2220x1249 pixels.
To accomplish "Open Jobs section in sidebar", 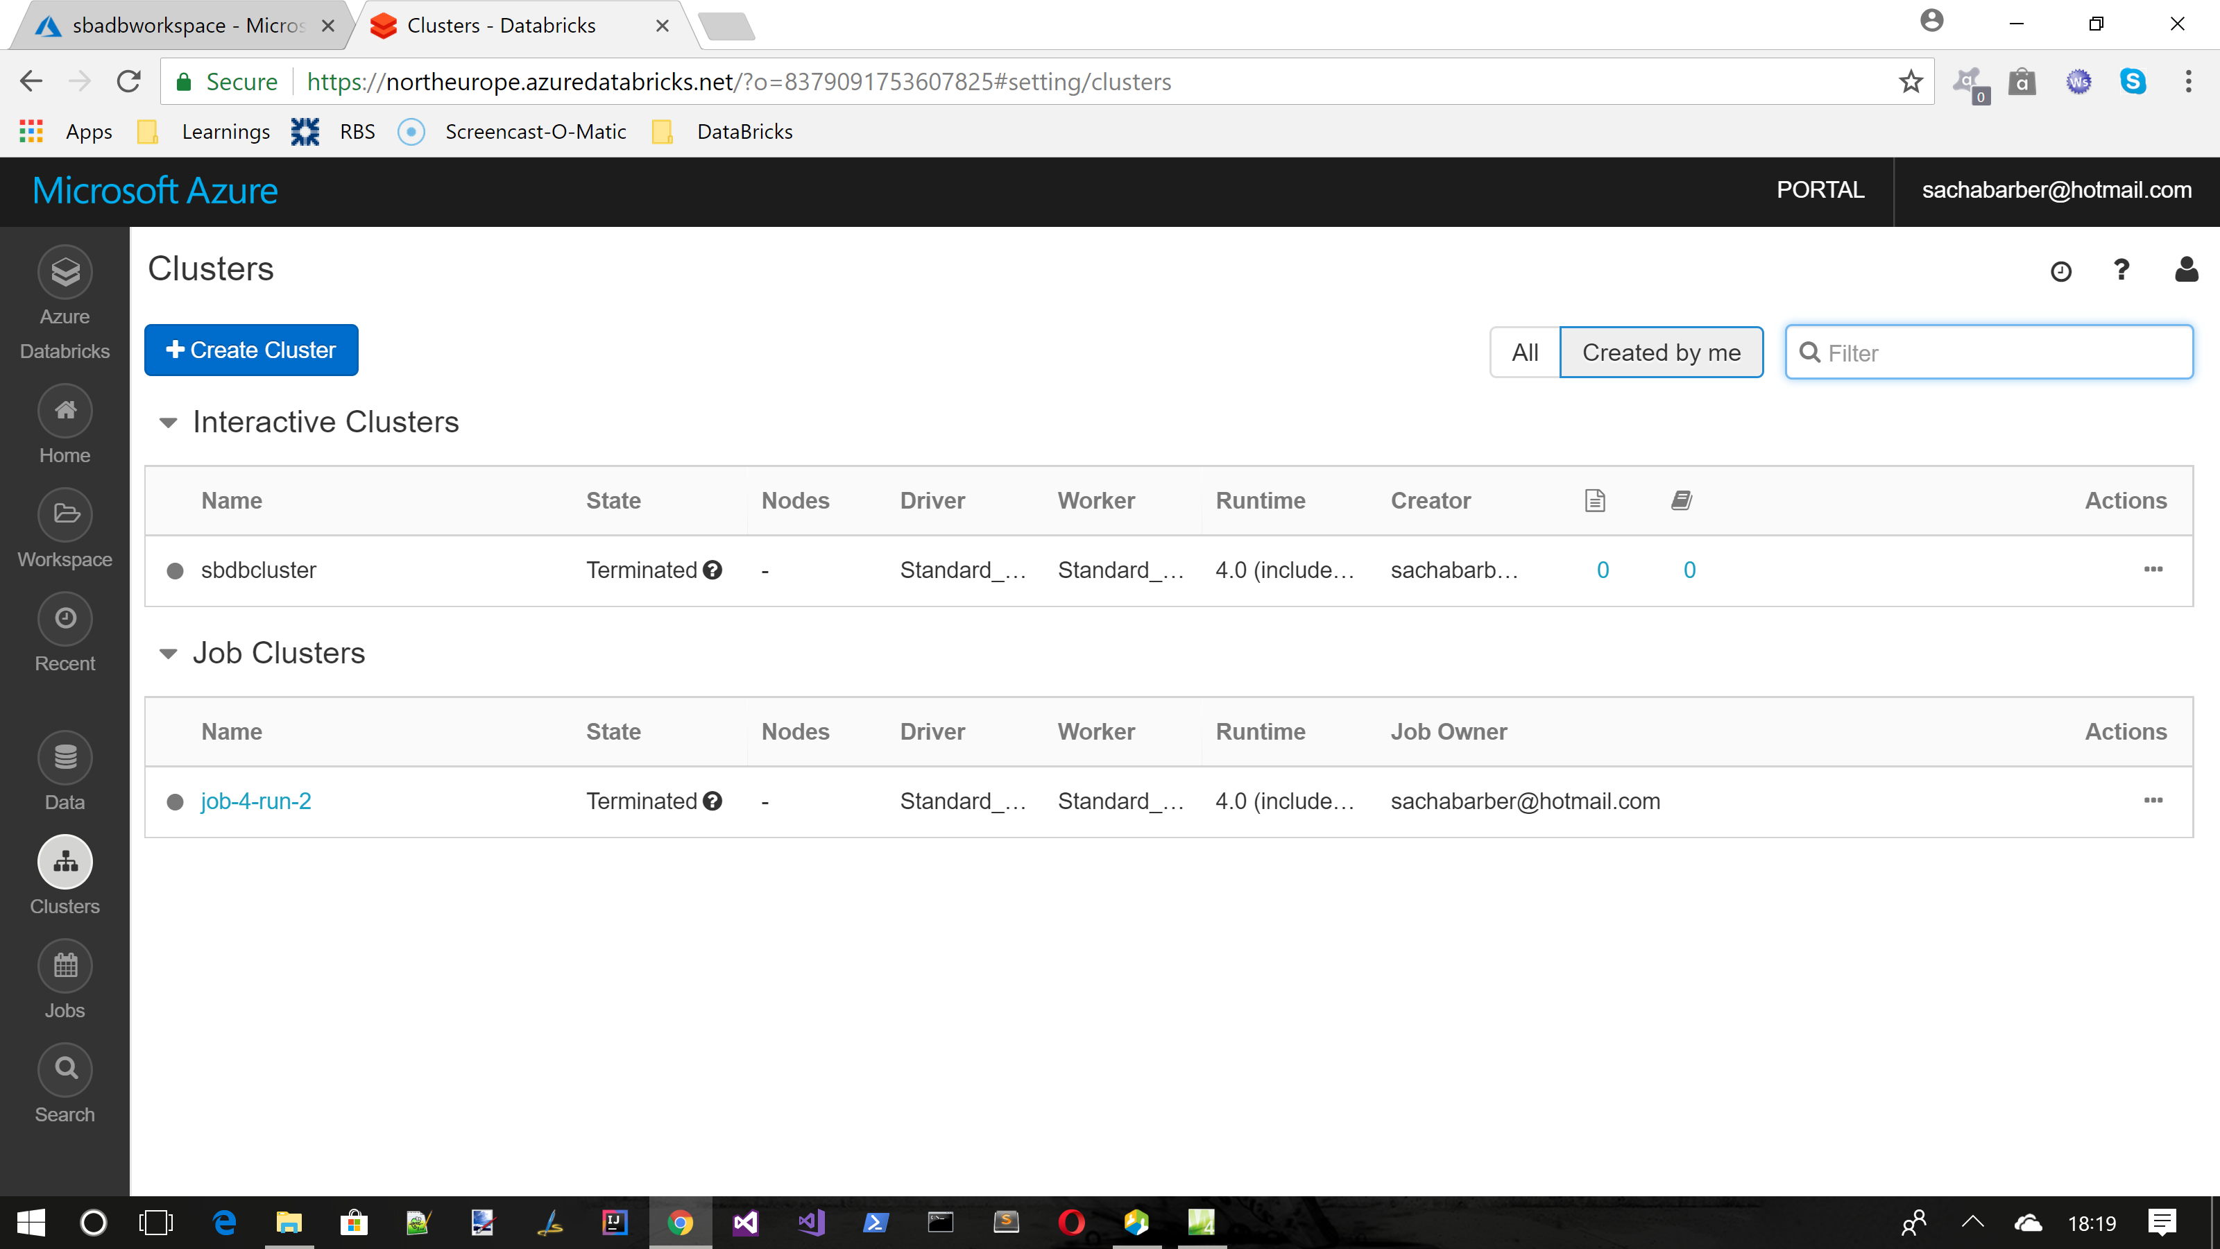I will tap(65, 965).
